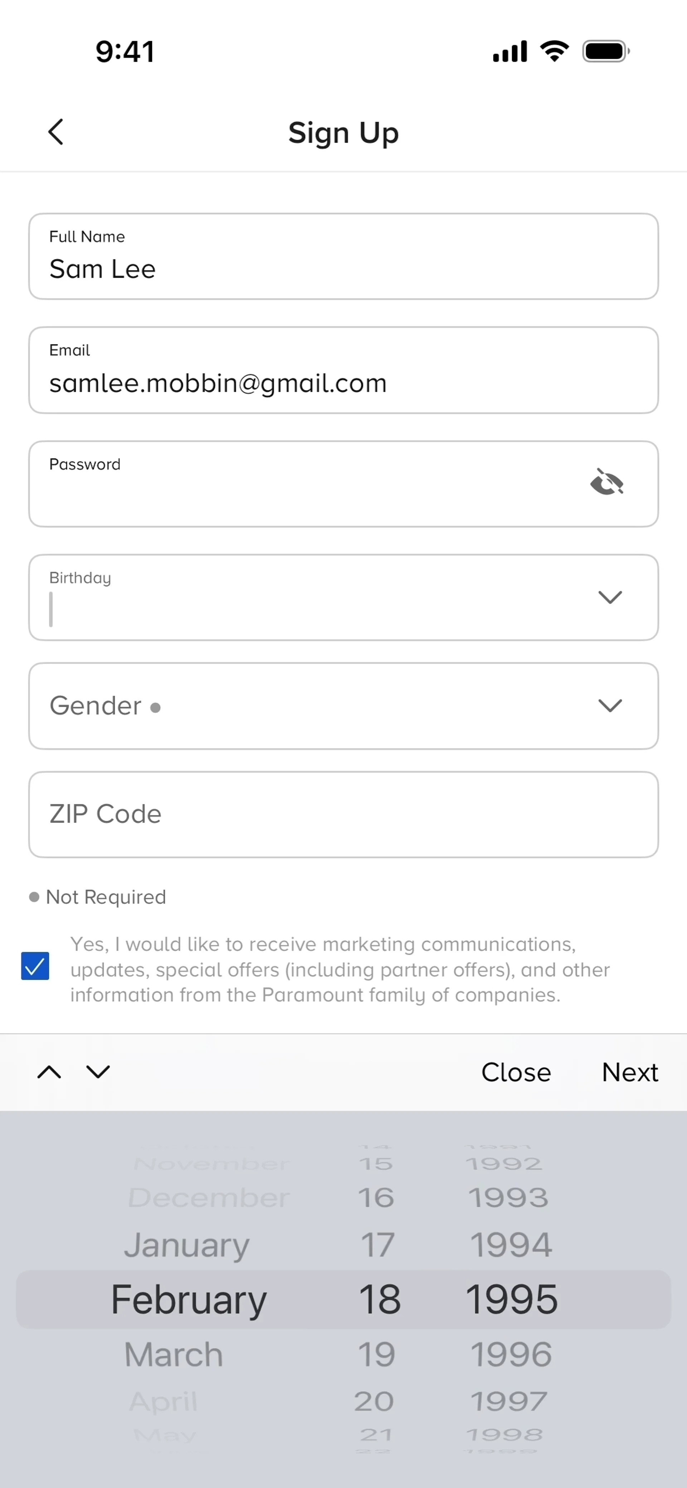Expand the Birthday dropdown chevron

[x=610, y=597]
